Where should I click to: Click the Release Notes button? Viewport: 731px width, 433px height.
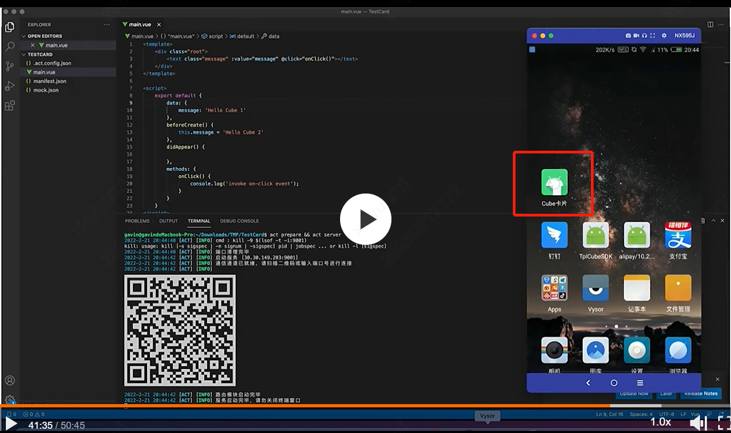(x=701, y=393)
